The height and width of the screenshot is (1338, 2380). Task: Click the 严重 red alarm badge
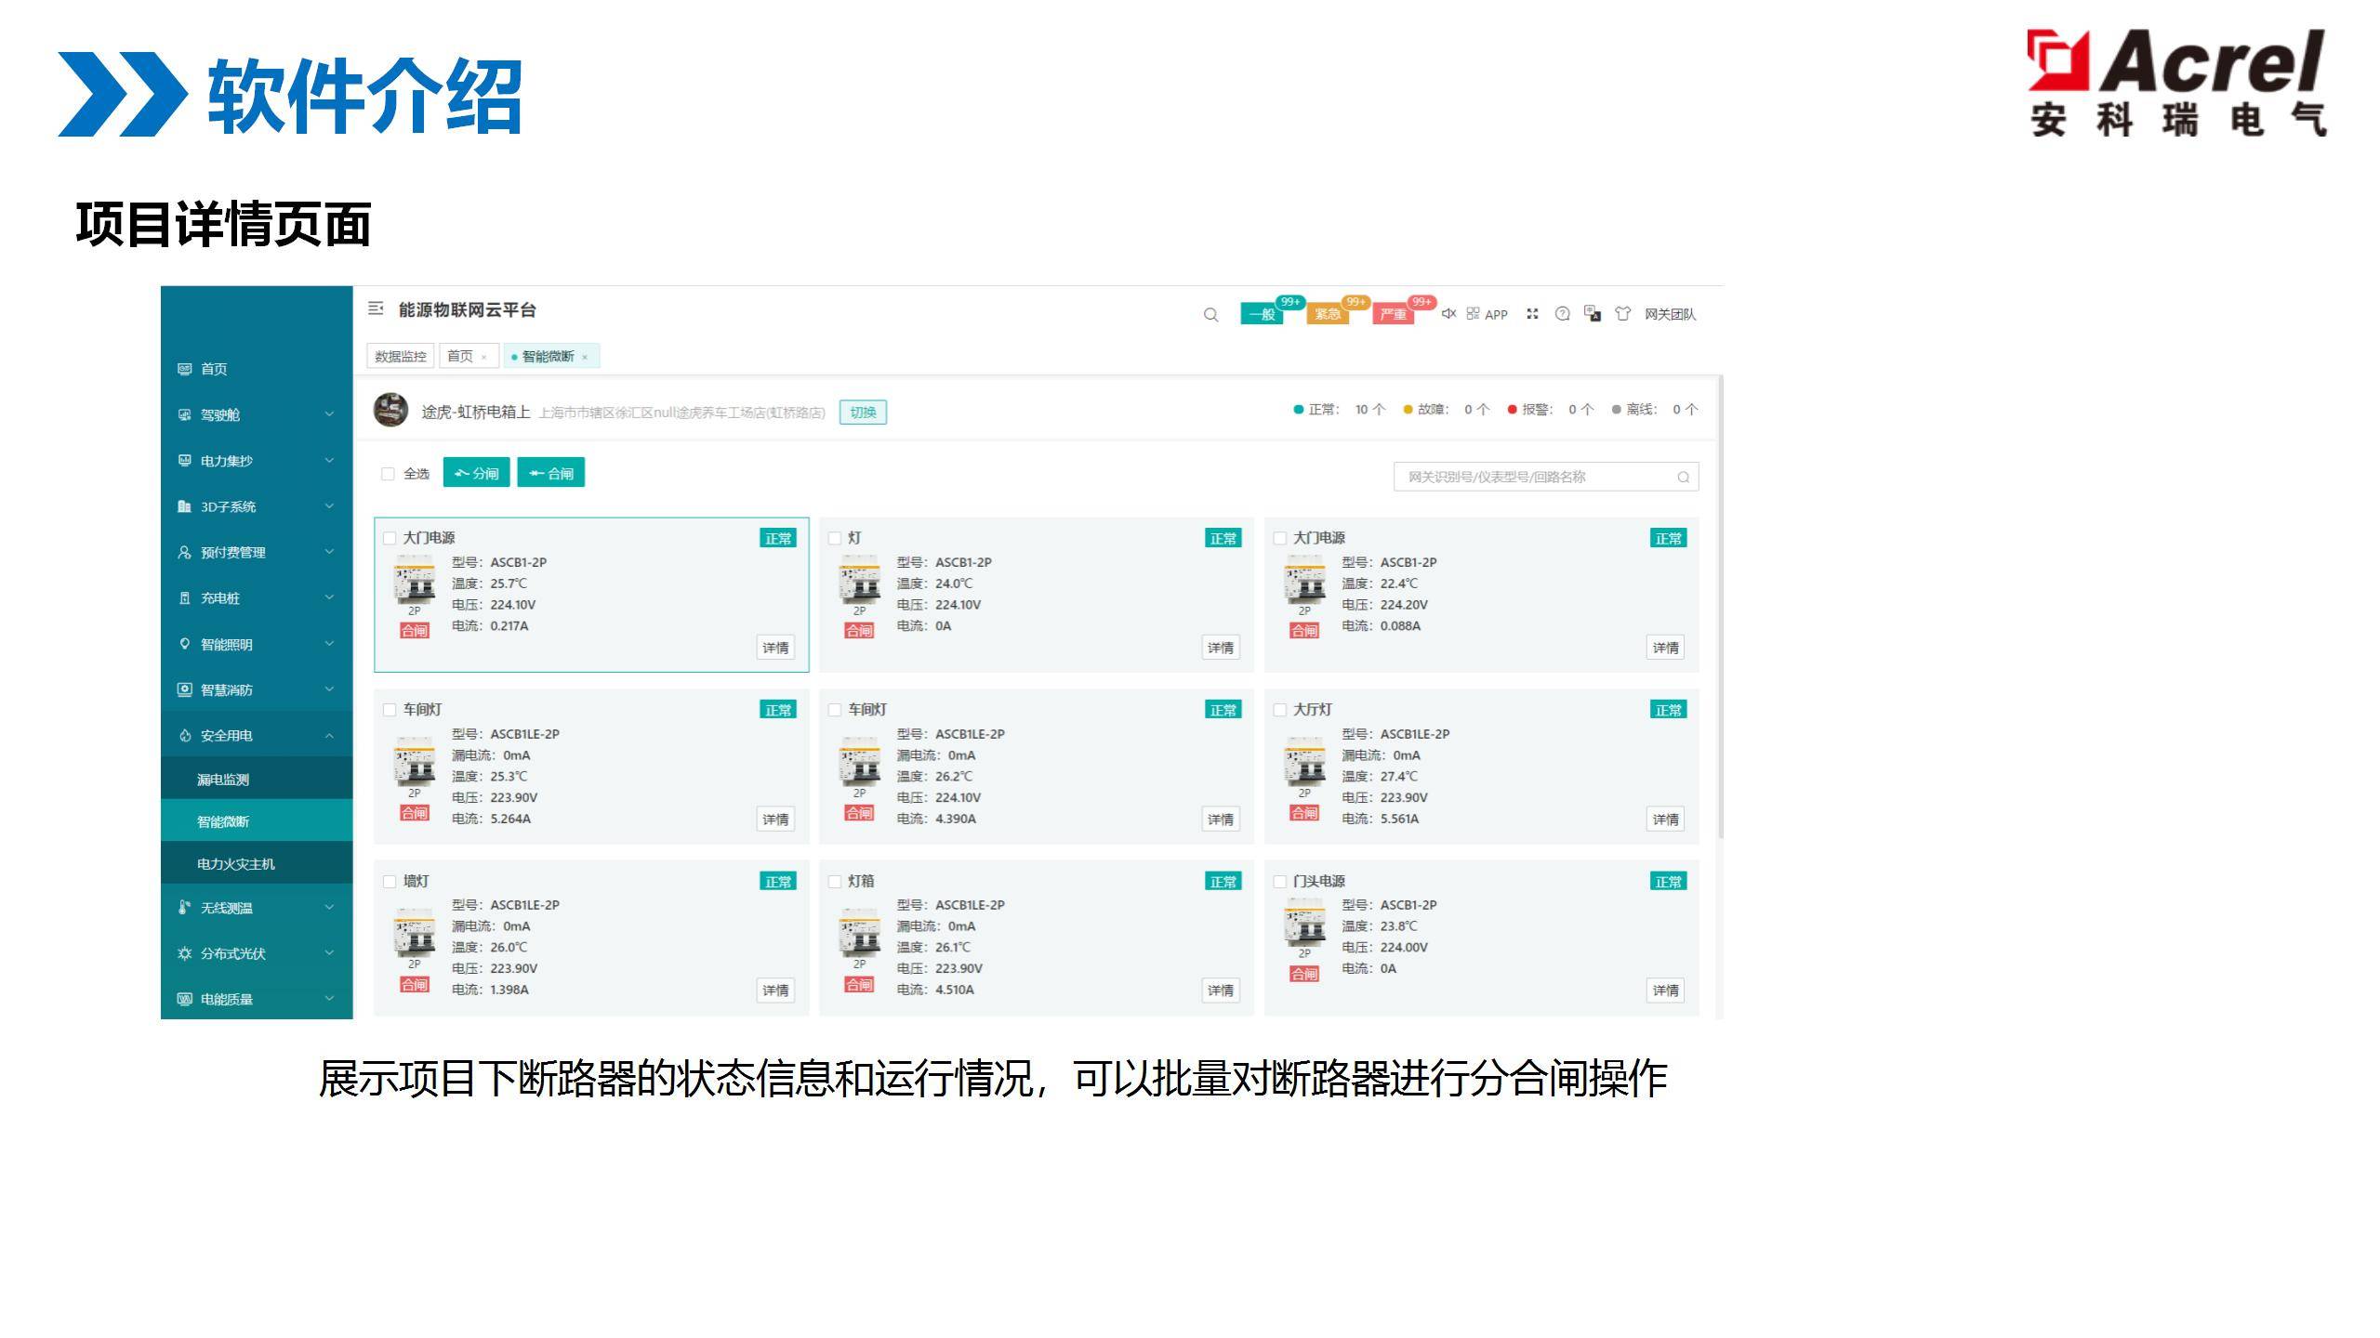tap(1393, 314)
